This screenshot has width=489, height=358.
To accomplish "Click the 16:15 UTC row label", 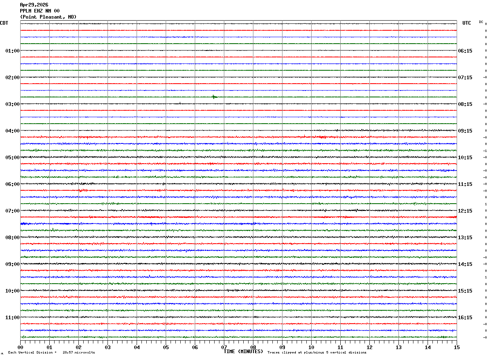I will click(x=465, y=318).
